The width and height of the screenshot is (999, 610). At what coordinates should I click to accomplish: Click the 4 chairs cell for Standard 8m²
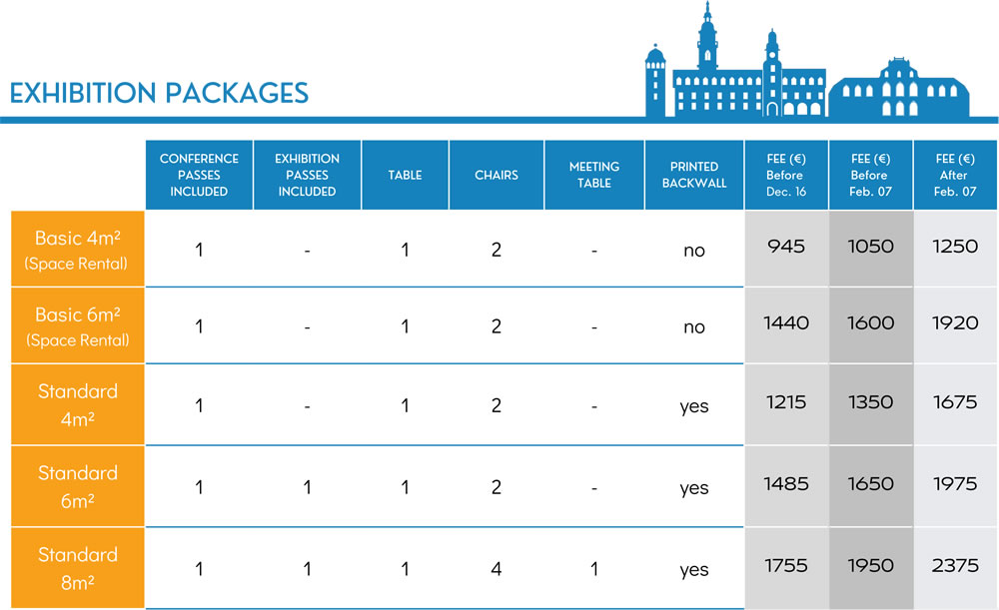point(497,569)
